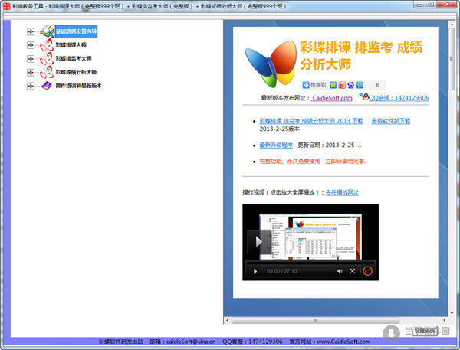Toggle the video volume speaker icon
Screen dimensions: 460x350
click(x=340, y=271)
